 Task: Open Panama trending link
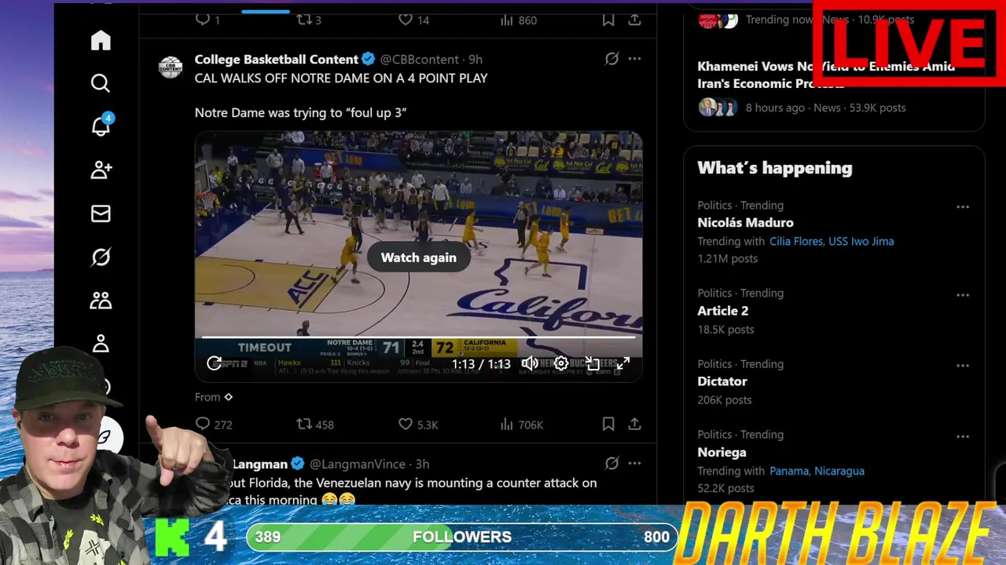(x=788, y=471)
